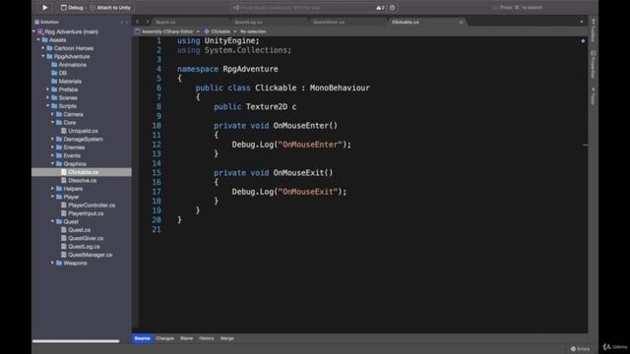Open Quest.cs in the solution tree
This screenshot has width=630, height=354.
76,230
